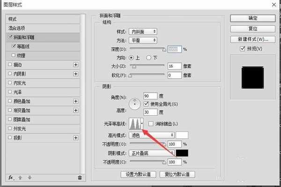
Task: Move effect up with the up arrow icon
Action: tap(20, 178)
